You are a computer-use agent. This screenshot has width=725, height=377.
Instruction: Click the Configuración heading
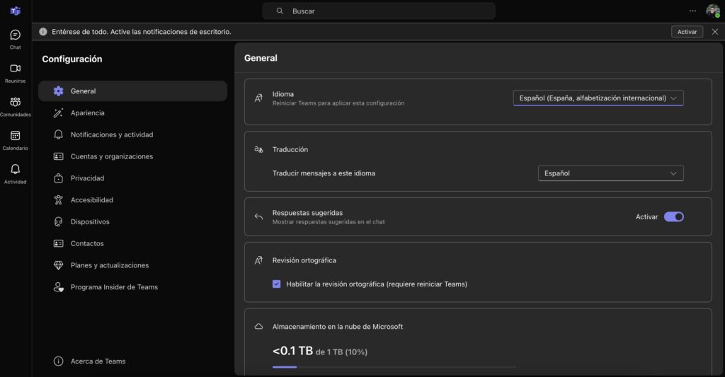point(72,59)
